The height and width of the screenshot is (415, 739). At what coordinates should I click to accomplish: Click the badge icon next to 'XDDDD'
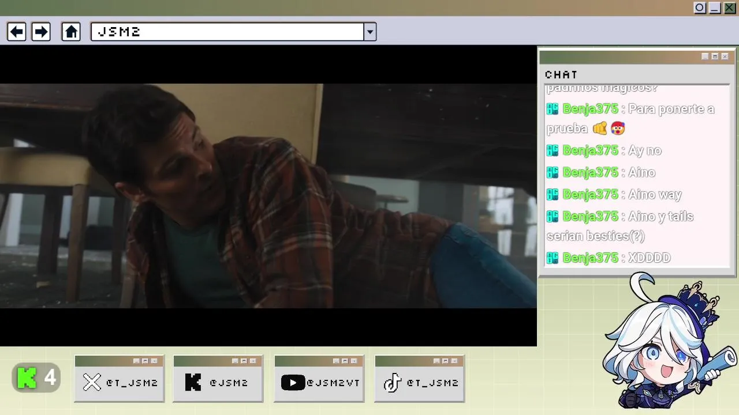click(553, 258)
